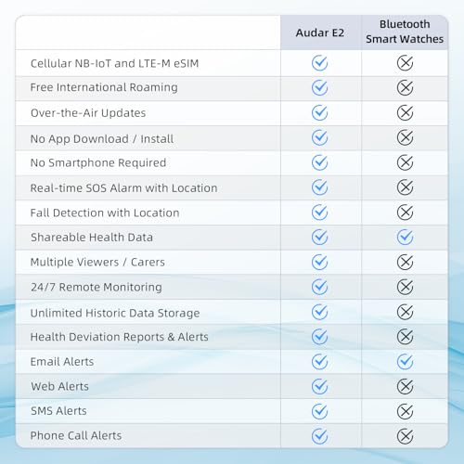Click Bluetooth watches cross for 24/7 Remote Monitoring
Screen dimensions: 464x464
[405, 287]
